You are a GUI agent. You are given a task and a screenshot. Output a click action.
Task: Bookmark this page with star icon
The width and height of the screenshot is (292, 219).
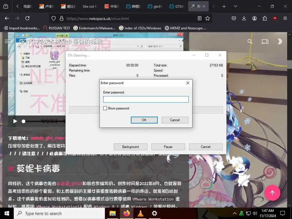coord(208,18)
